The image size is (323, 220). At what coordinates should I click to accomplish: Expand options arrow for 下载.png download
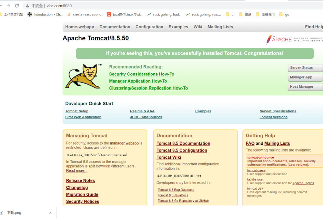click(x=50, y=213)
